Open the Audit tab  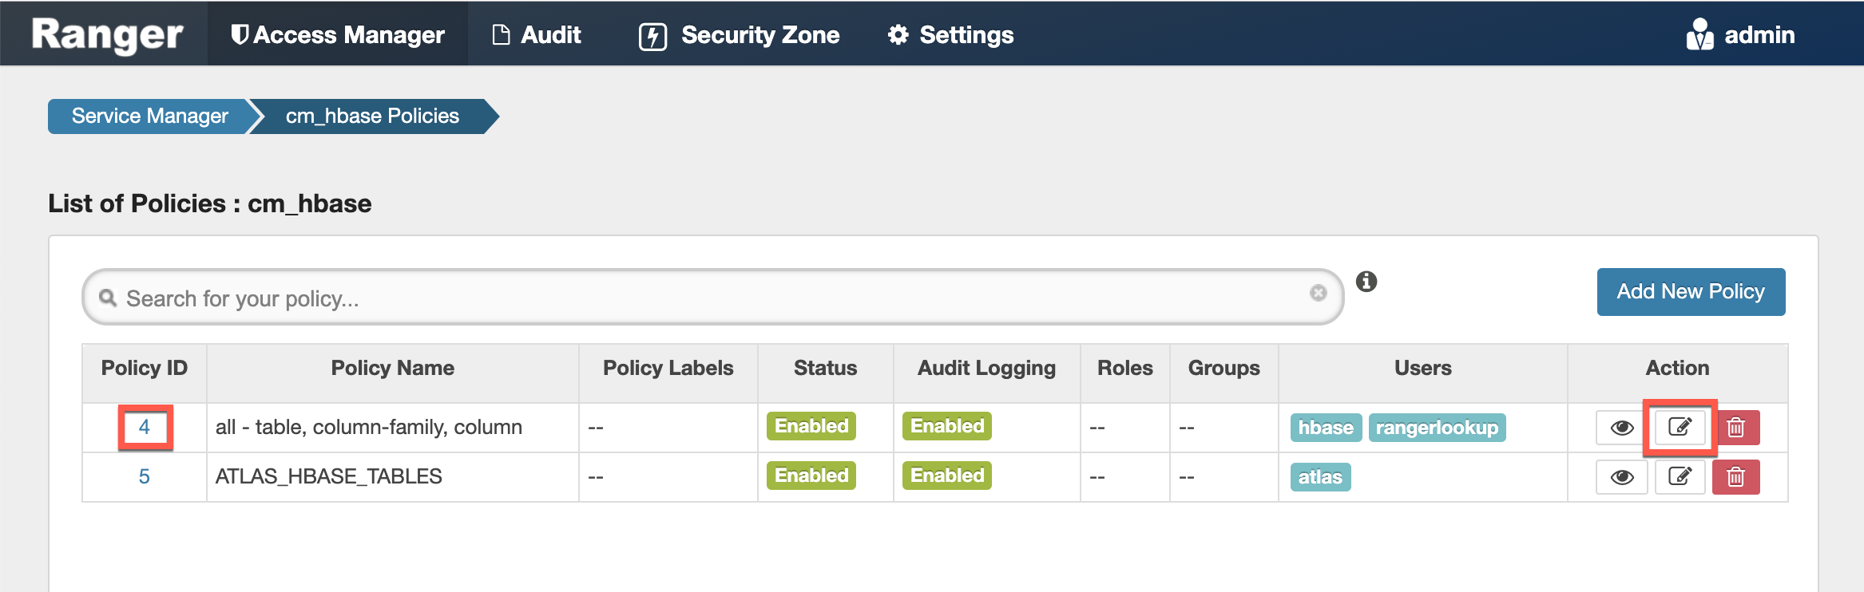pos(537,35)
